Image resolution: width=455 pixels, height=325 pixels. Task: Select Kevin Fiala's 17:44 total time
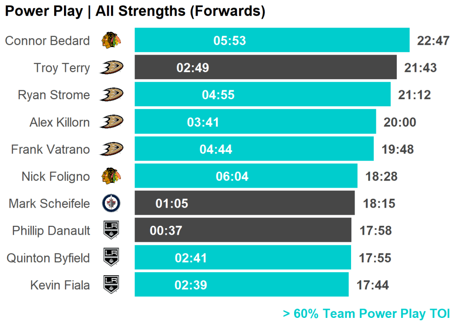pos(372,285)
